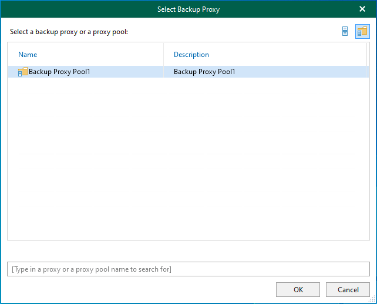Sort the list by Description column

(191, 55)
